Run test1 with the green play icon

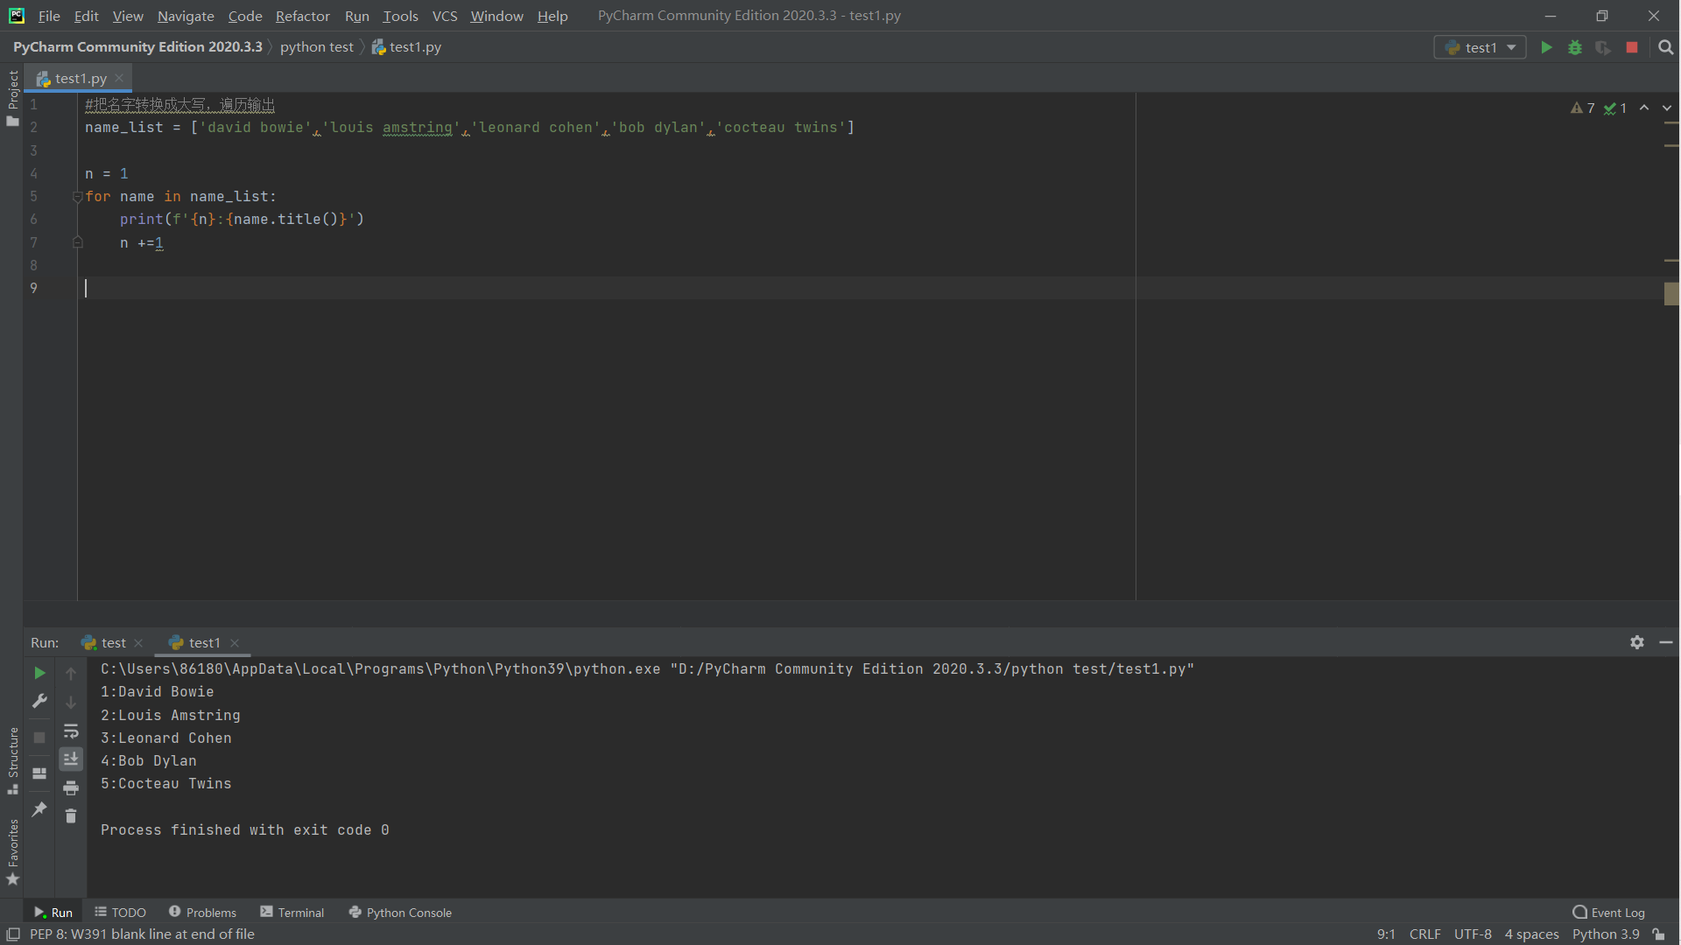1546,47
